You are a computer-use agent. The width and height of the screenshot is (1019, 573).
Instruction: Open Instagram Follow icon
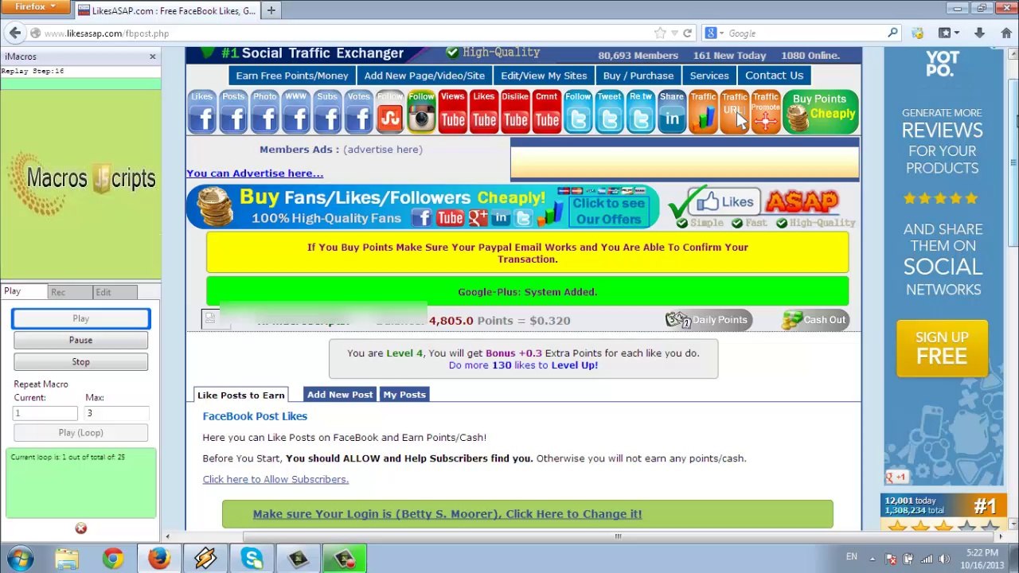421,111
